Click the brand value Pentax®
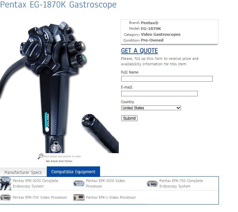The width and height of the screenshot is (238, 212). (150, 23)
